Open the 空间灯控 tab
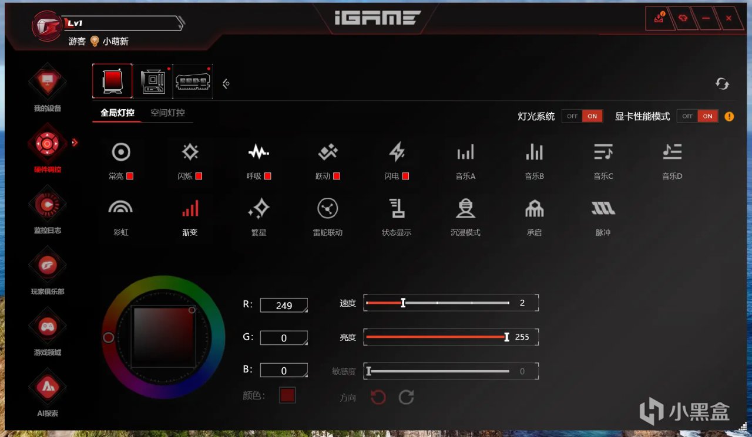752x437 pixels. point(167,113)
